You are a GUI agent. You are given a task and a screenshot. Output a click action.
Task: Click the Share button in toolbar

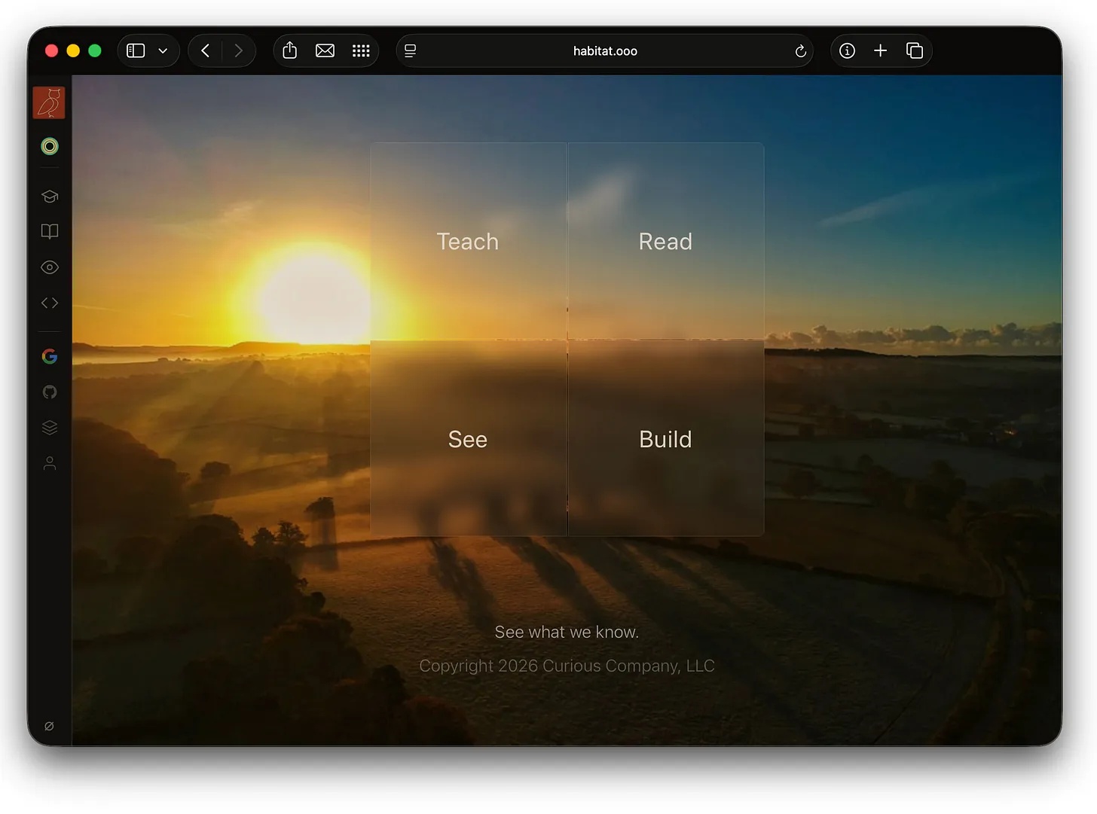click(x=289, y=50)
